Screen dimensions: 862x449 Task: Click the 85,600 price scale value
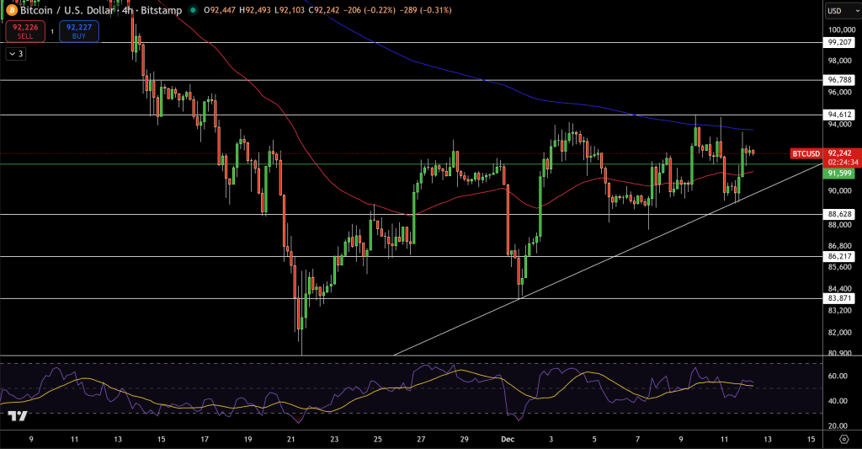pyautogui.click(x=839, y=267)
